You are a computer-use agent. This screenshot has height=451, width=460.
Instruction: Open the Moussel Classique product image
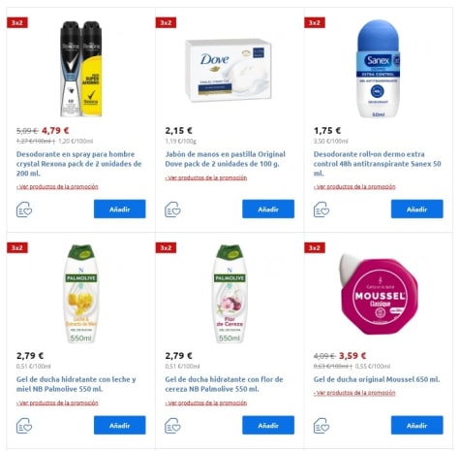coord(379,294)
